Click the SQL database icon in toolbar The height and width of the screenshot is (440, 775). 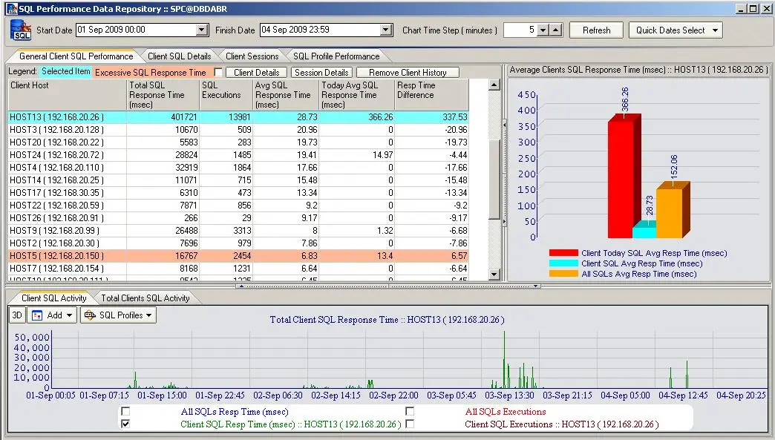[22, 30]
